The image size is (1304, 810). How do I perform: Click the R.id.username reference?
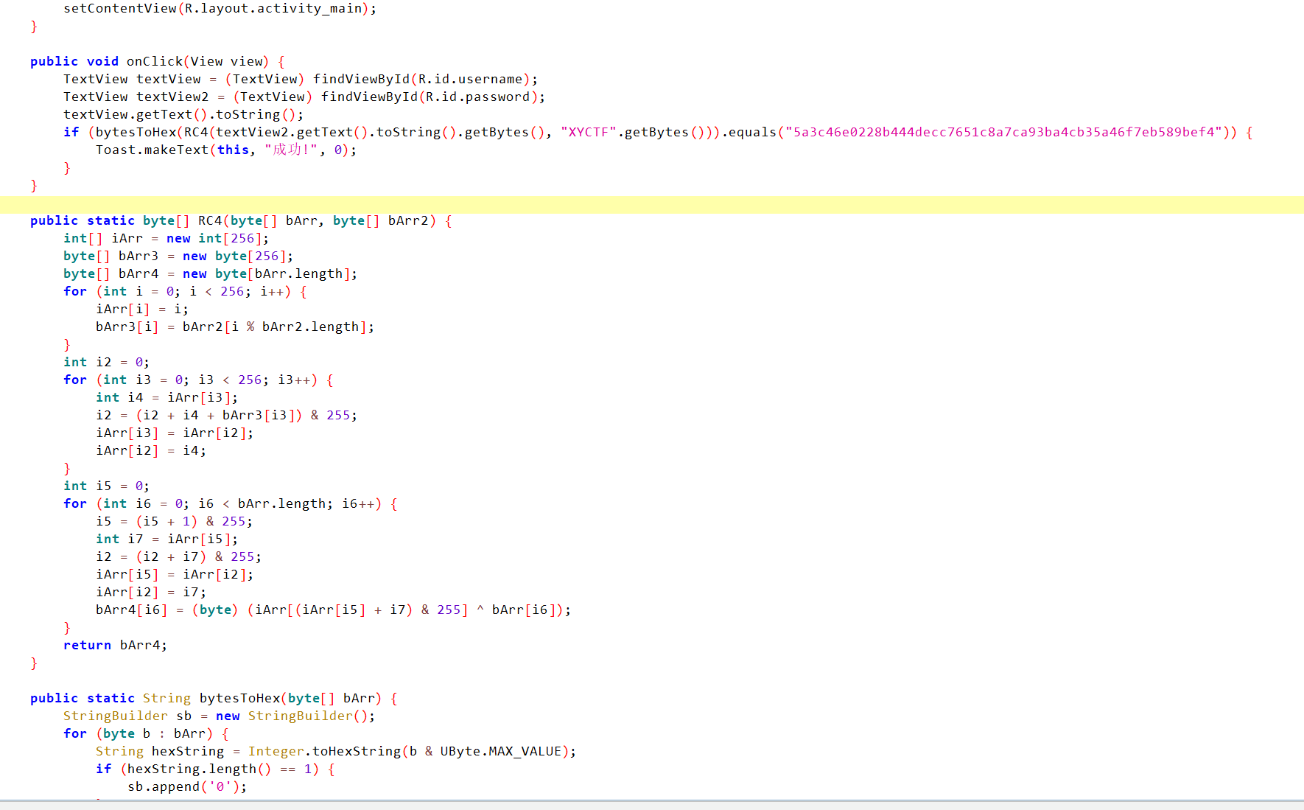(x=470, y=79)
